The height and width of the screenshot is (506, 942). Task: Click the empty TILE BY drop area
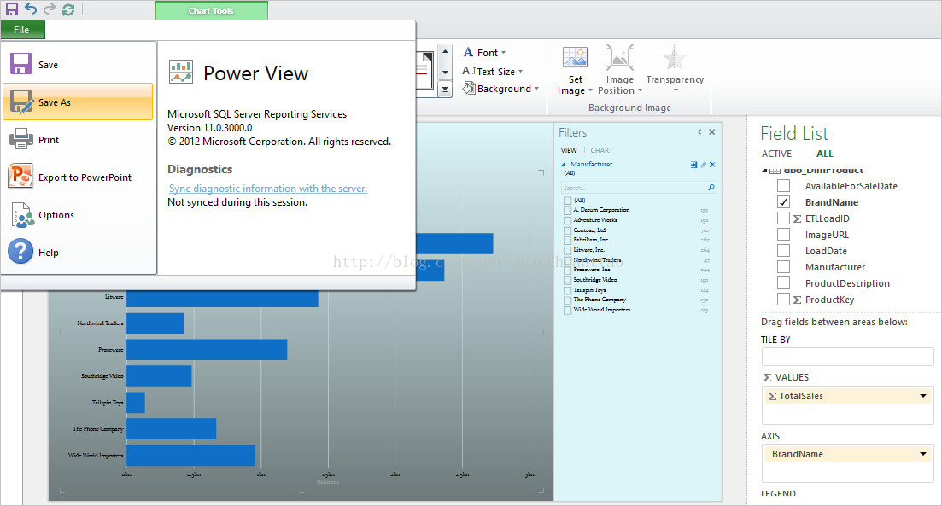(x=847, y=357)
